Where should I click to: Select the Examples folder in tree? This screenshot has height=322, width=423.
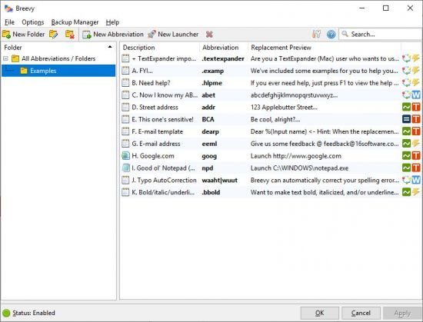[43, 71]
